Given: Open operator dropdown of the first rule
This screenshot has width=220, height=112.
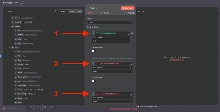Looking at the screenshot, I should 112,37.
